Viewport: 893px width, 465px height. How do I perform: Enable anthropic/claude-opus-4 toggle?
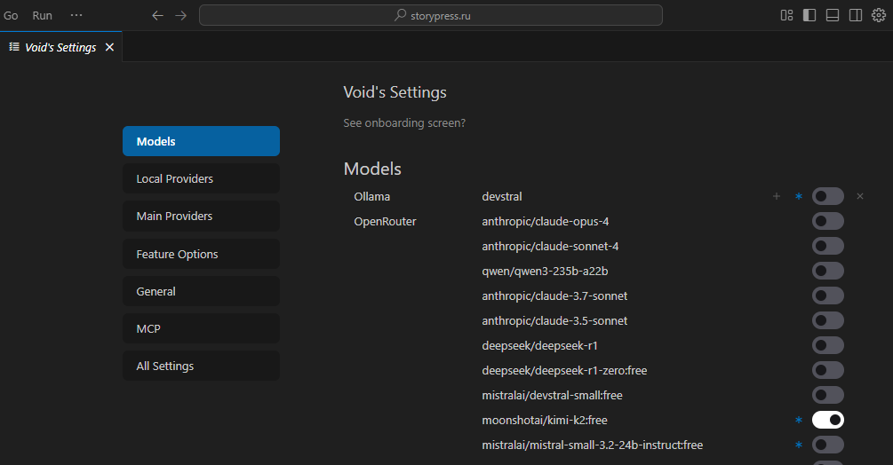click(x=828, y=221)
